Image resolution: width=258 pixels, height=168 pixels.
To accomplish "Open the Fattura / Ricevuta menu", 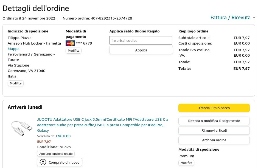I will (x=230, y=18).
